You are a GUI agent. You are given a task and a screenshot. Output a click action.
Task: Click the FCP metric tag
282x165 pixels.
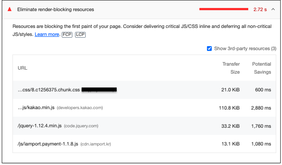pyautogui.click(x=67, y=35)
